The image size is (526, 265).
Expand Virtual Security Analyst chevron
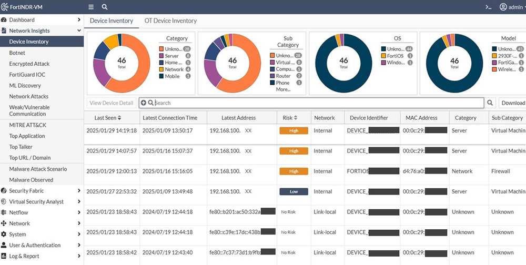click(x=79, y=201)
